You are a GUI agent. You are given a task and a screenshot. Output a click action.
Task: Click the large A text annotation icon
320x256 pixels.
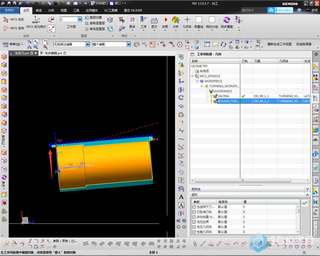coord(181,197)
